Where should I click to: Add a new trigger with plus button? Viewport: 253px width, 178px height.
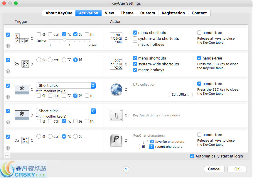(7, 155)
